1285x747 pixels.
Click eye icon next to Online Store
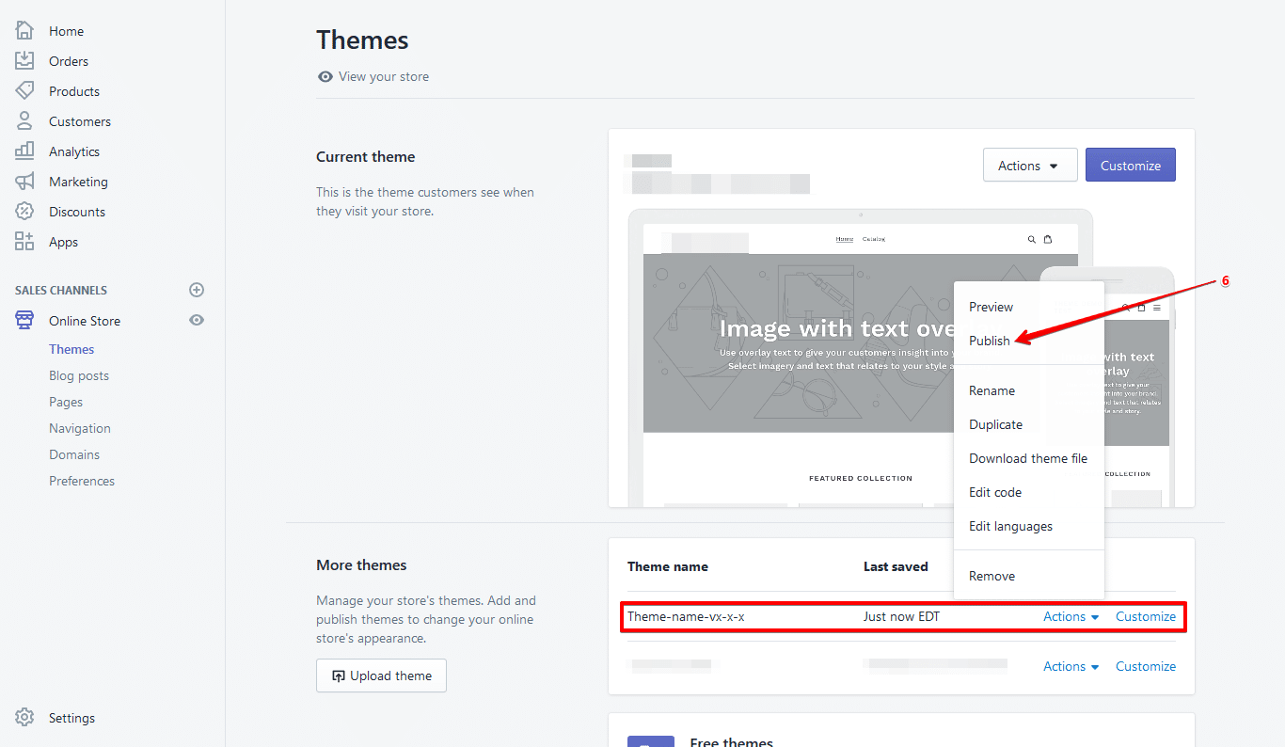click(x=197, y=321)
